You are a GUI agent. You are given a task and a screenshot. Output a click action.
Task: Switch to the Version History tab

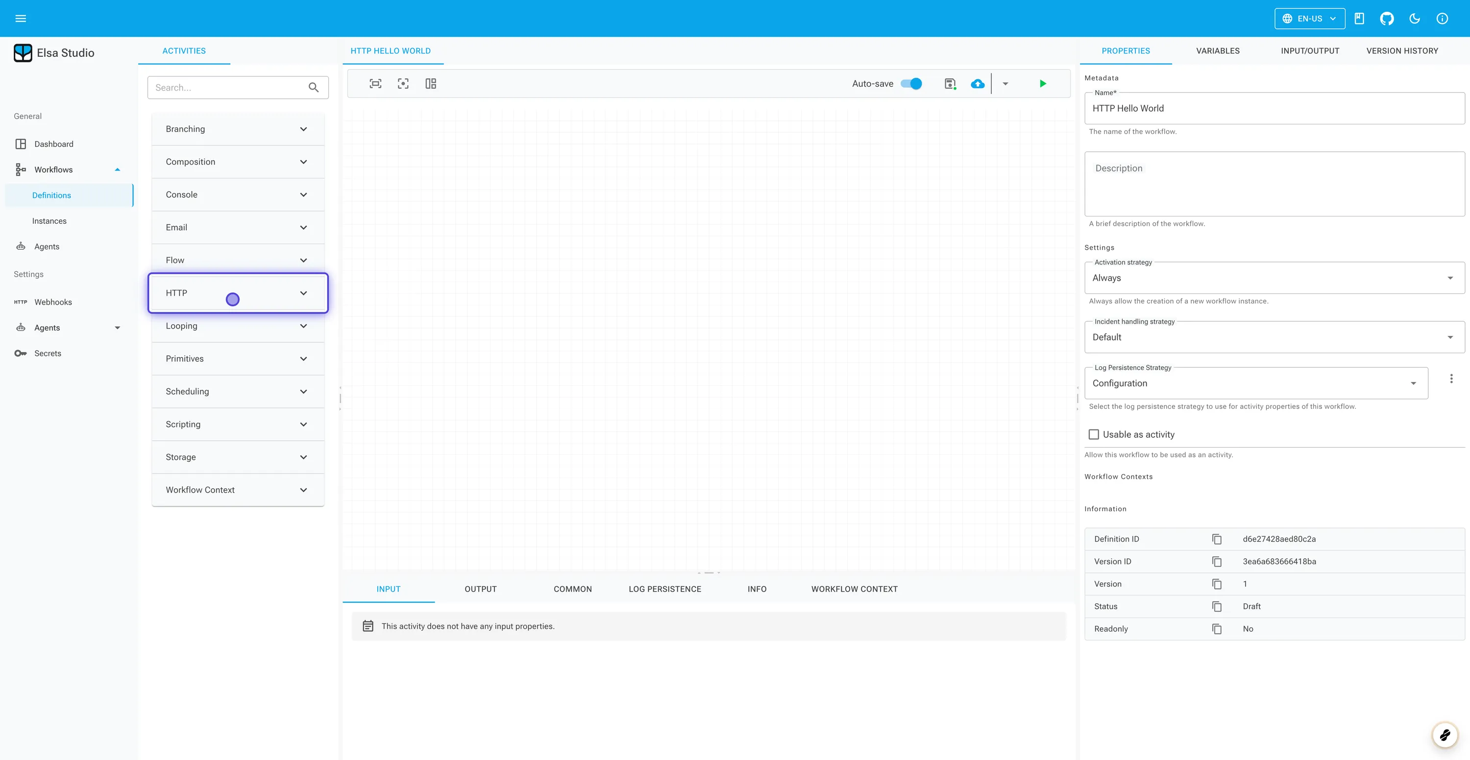1402,51
